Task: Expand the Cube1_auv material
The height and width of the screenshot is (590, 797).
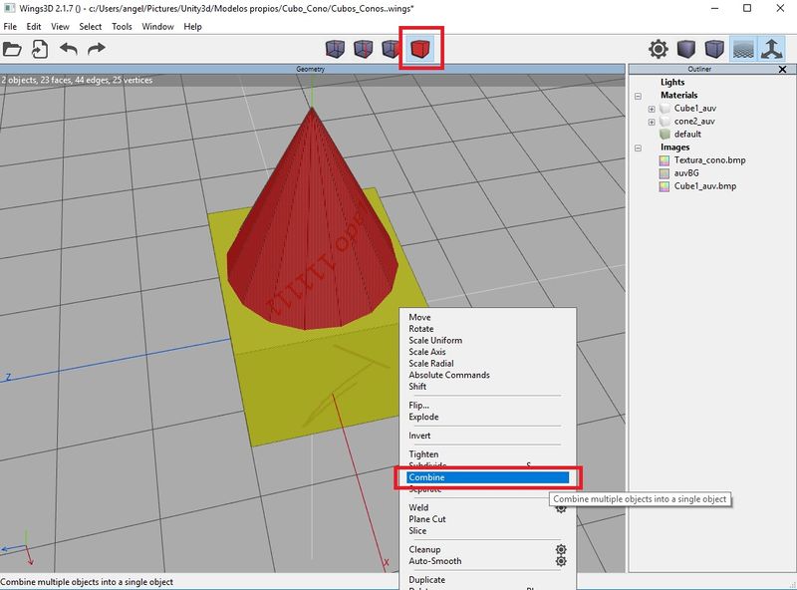Action: click(x=652, y=109)
